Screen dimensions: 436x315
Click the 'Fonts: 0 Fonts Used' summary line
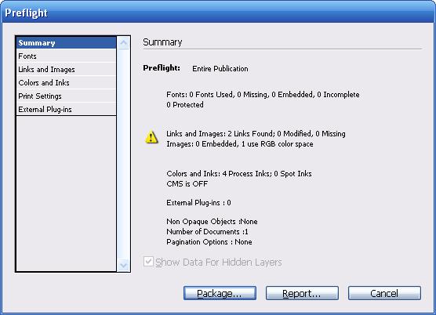(263, 95)
